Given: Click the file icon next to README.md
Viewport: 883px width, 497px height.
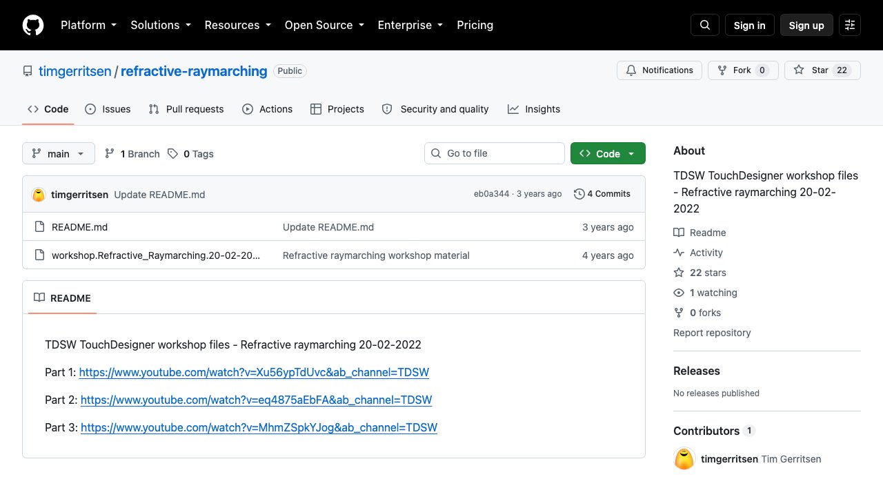Looking at the screenshot, I should 39,227.
